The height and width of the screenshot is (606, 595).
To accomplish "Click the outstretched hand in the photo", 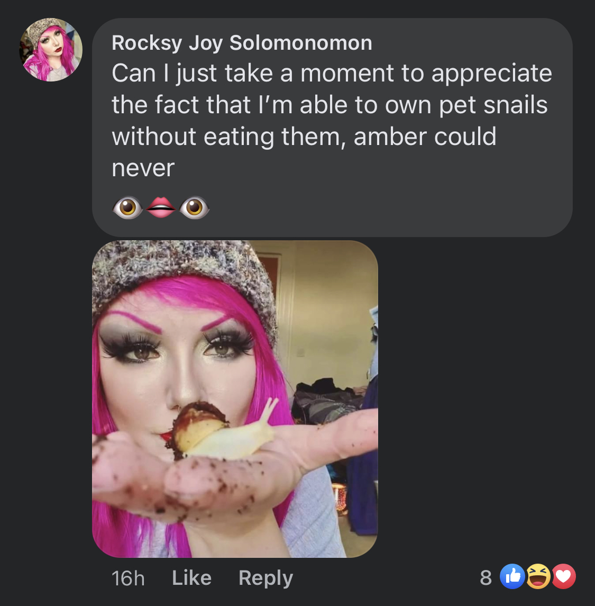I will tap(232, 468).
